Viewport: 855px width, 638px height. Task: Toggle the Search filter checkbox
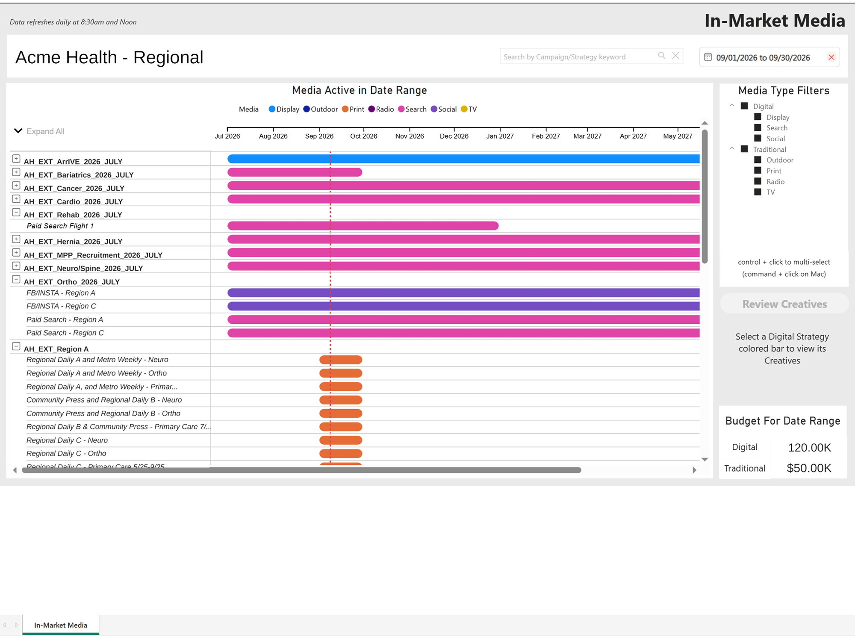(758, 127)
